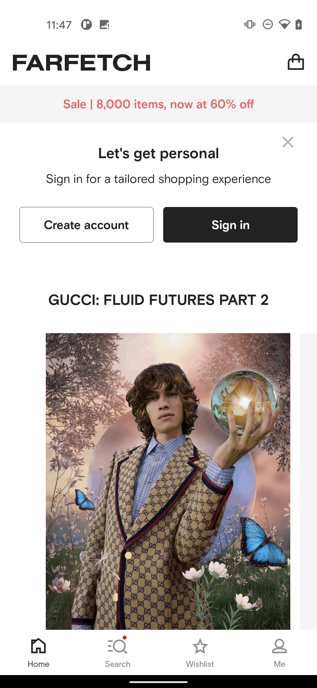Tap the Wi-Fi status icon
317x688 pixels.
[x=284, y=24]
